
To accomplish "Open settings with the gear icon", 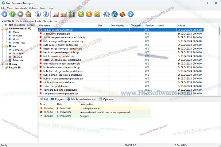I will 107,14.
